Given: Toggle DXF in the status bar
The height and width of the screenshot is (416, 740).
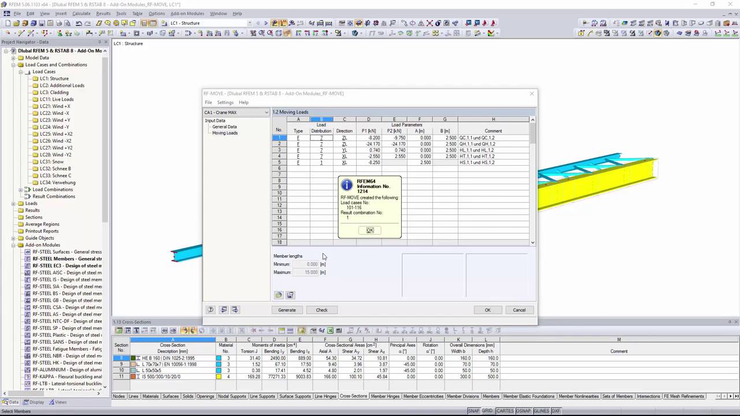Looking at the screenshot, I should tap(556, 411).
